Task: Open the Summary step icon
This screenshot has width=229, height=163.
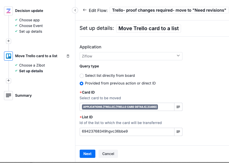Action: (x=9, y=96)
